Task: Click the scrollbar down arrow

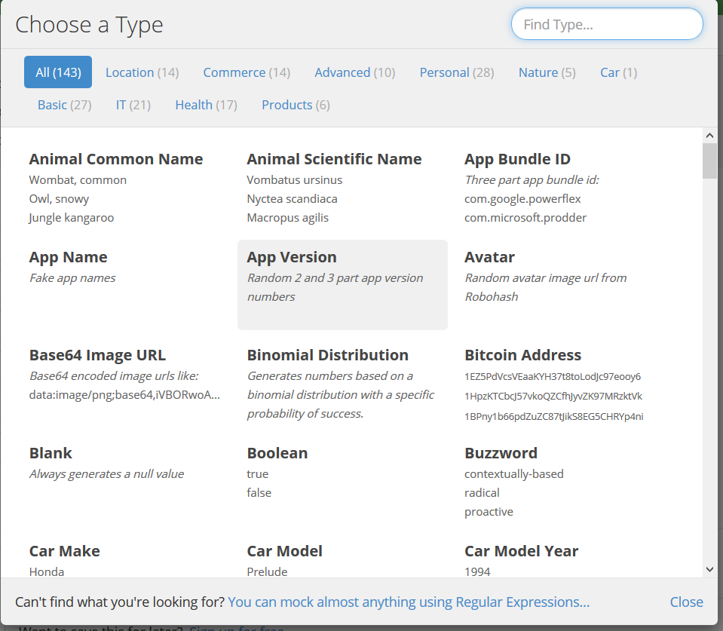Action: coord(709,569)
